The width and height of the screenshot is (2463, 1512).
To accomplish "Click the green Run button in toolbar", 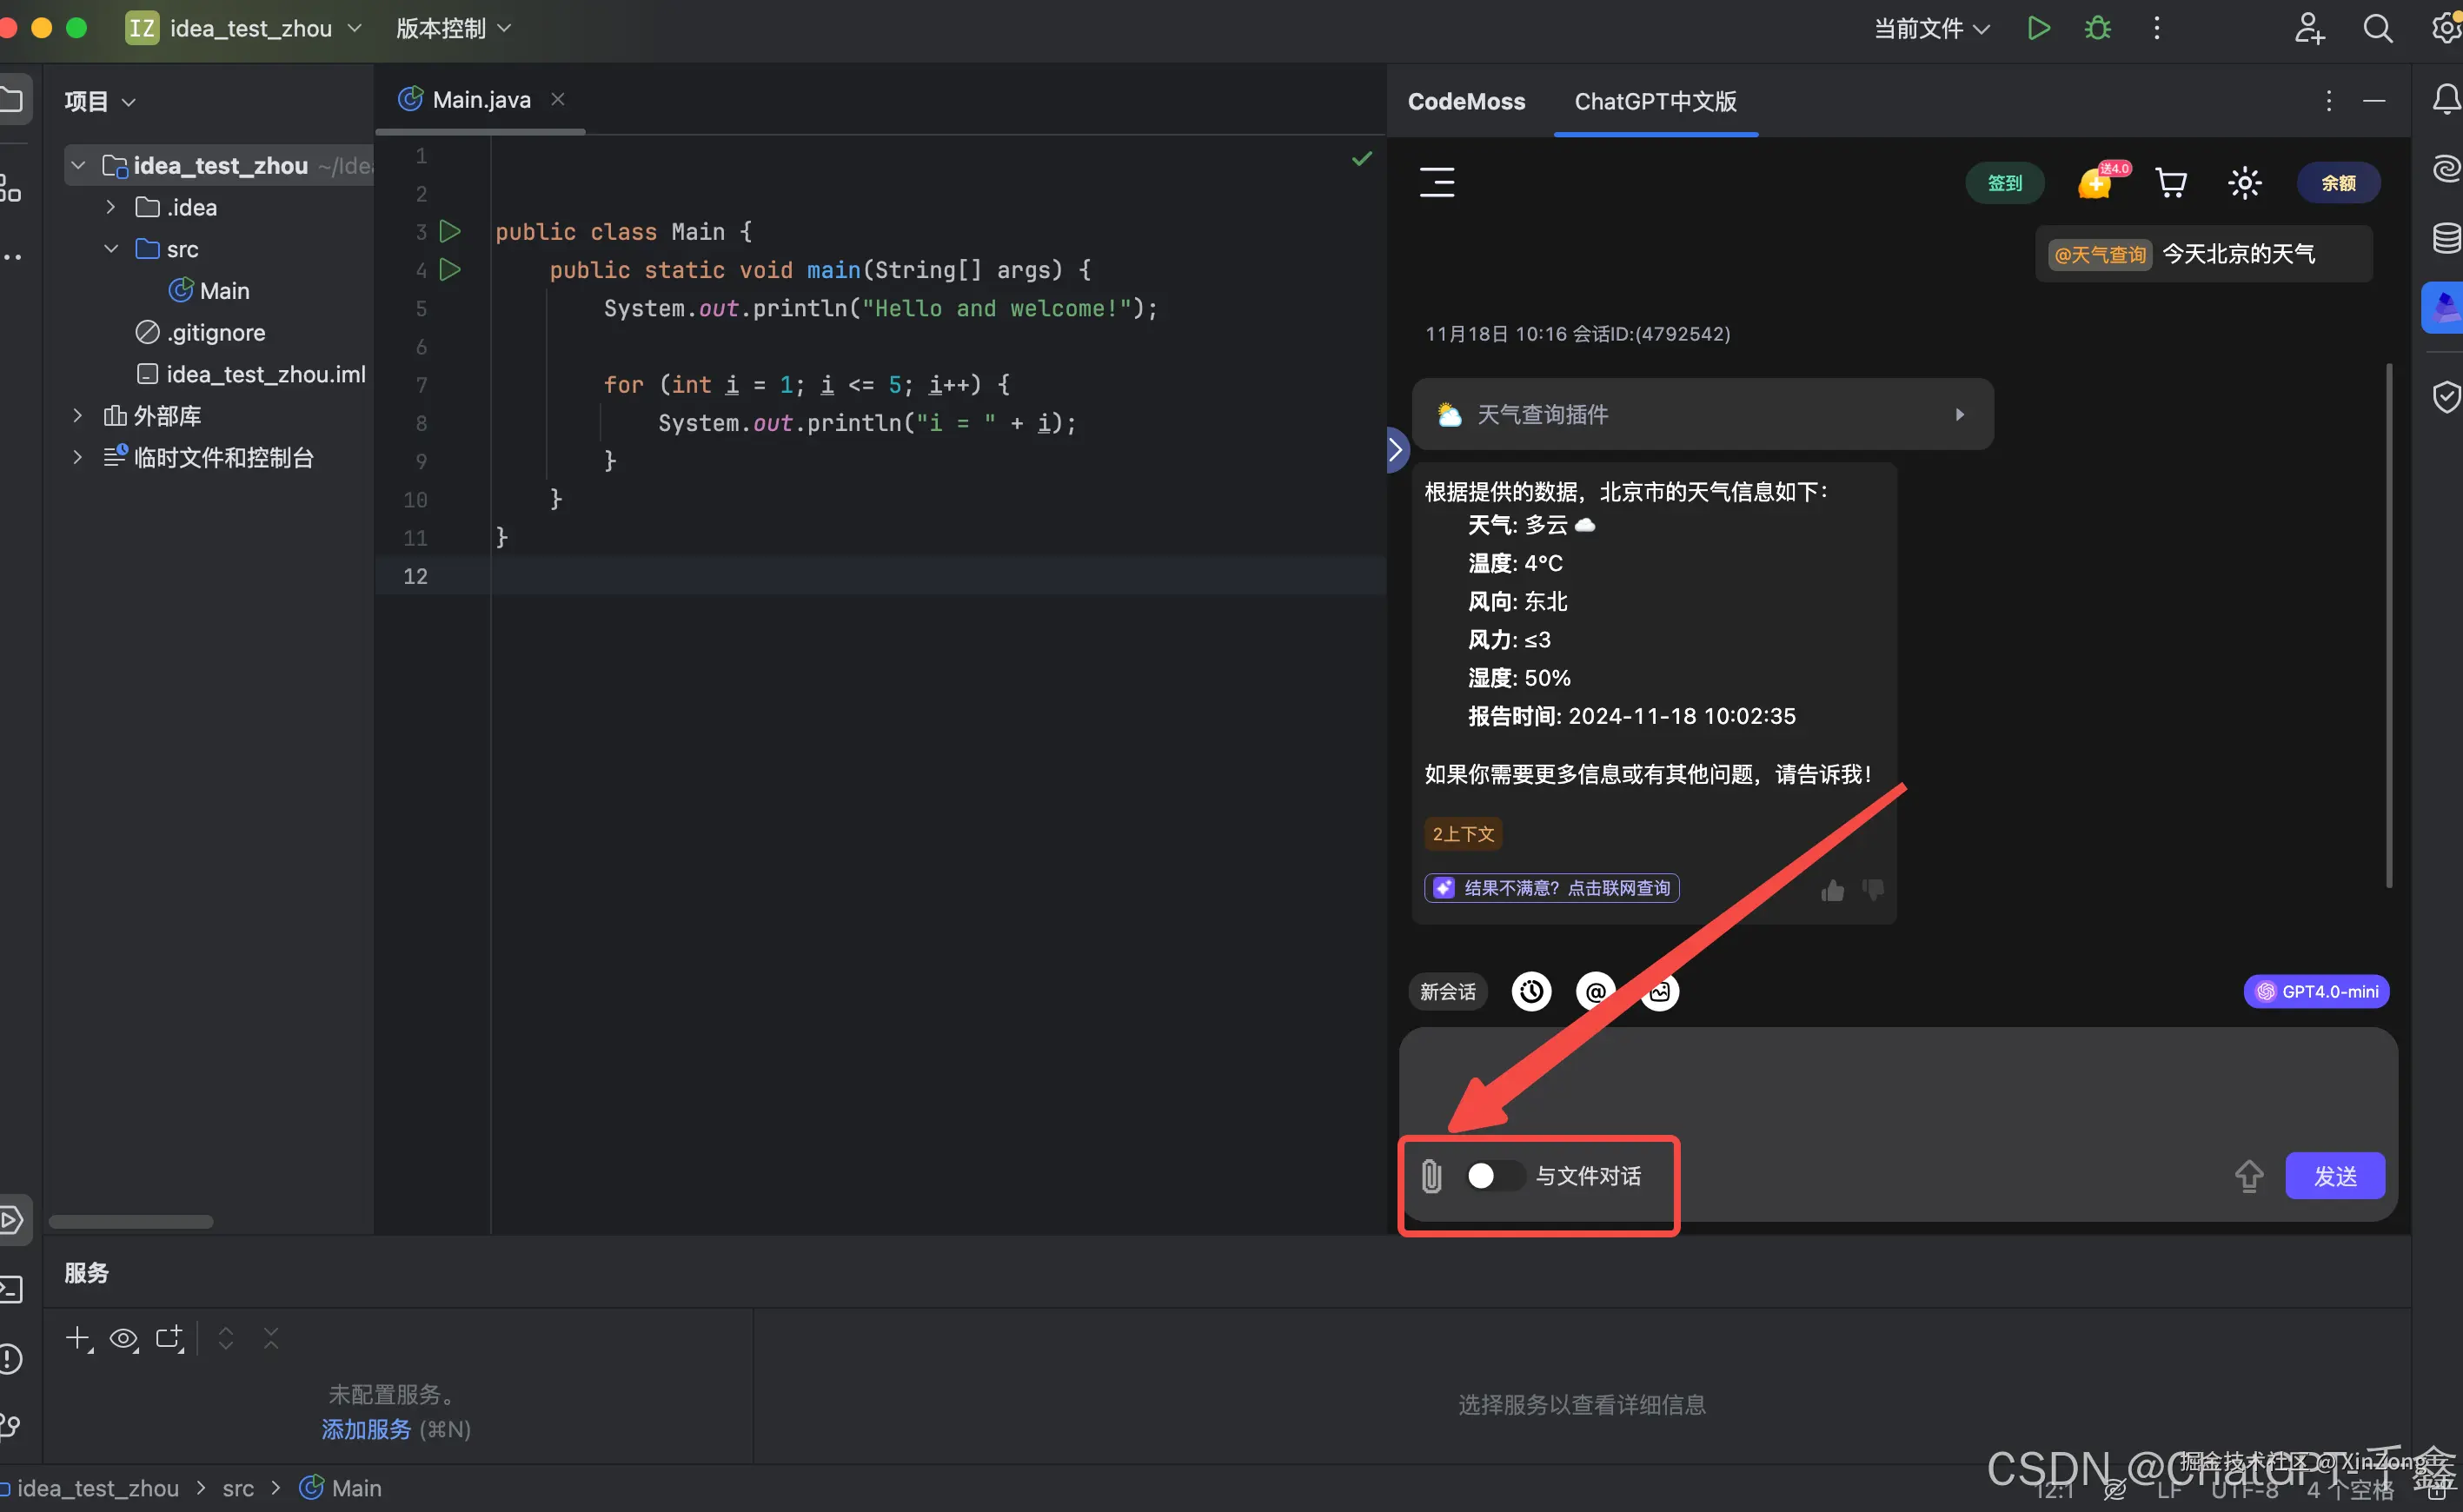I will 2038,28.
